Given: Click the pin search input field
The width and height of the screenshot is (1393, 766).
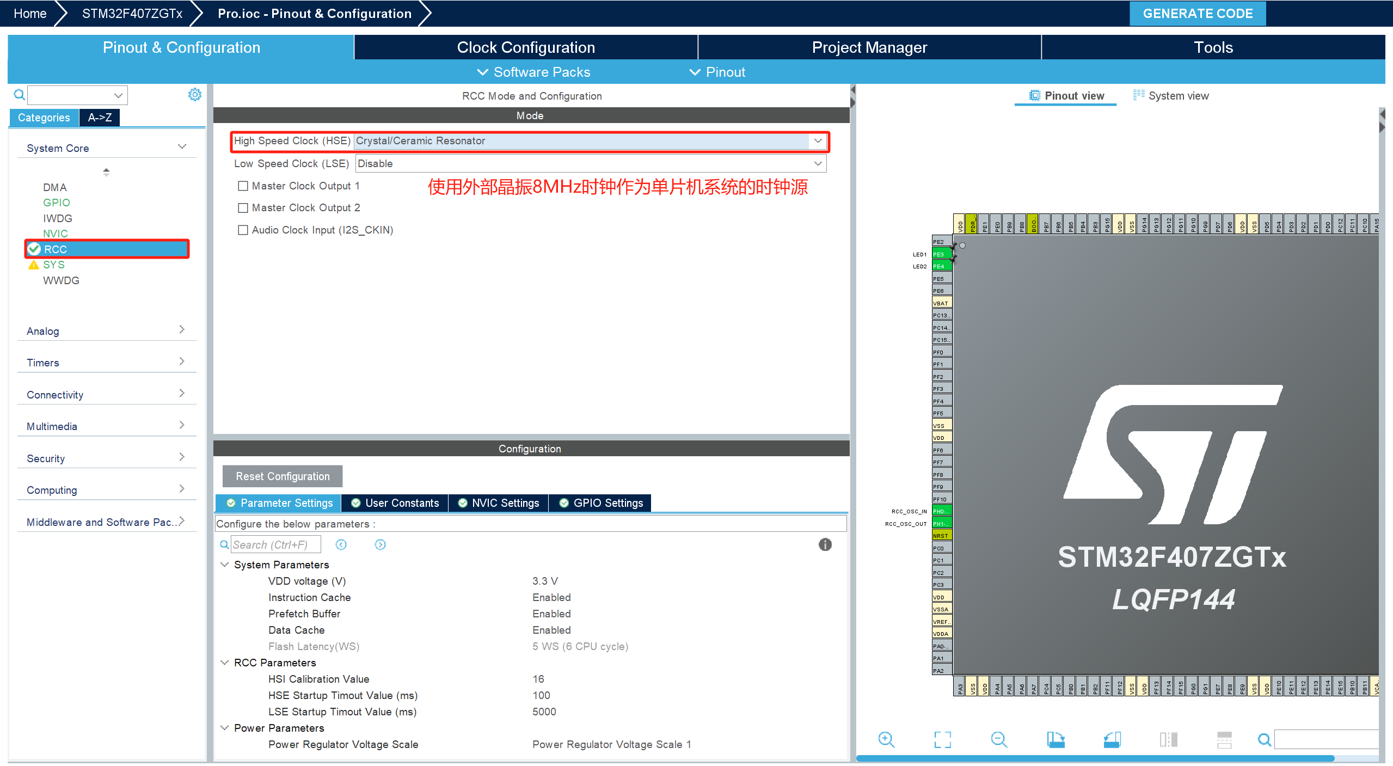Looking at the screenshot, I should [1326, 739].
